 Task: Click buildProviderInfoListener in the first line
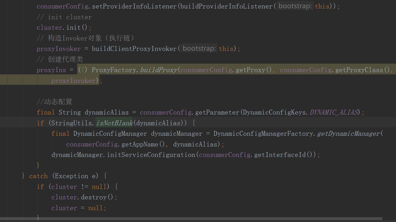click(x=227, y=6)
